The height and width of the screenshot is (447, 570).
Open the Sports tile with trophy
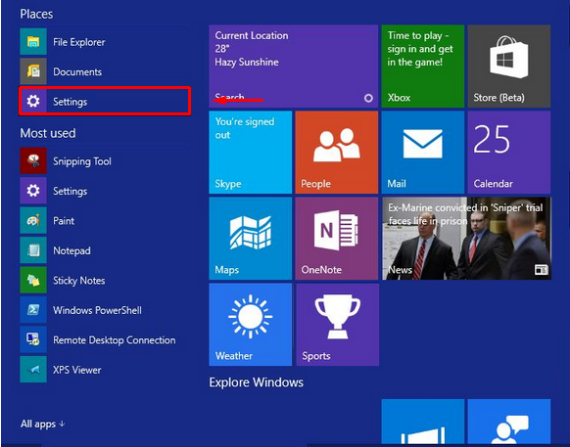(337, 325)
